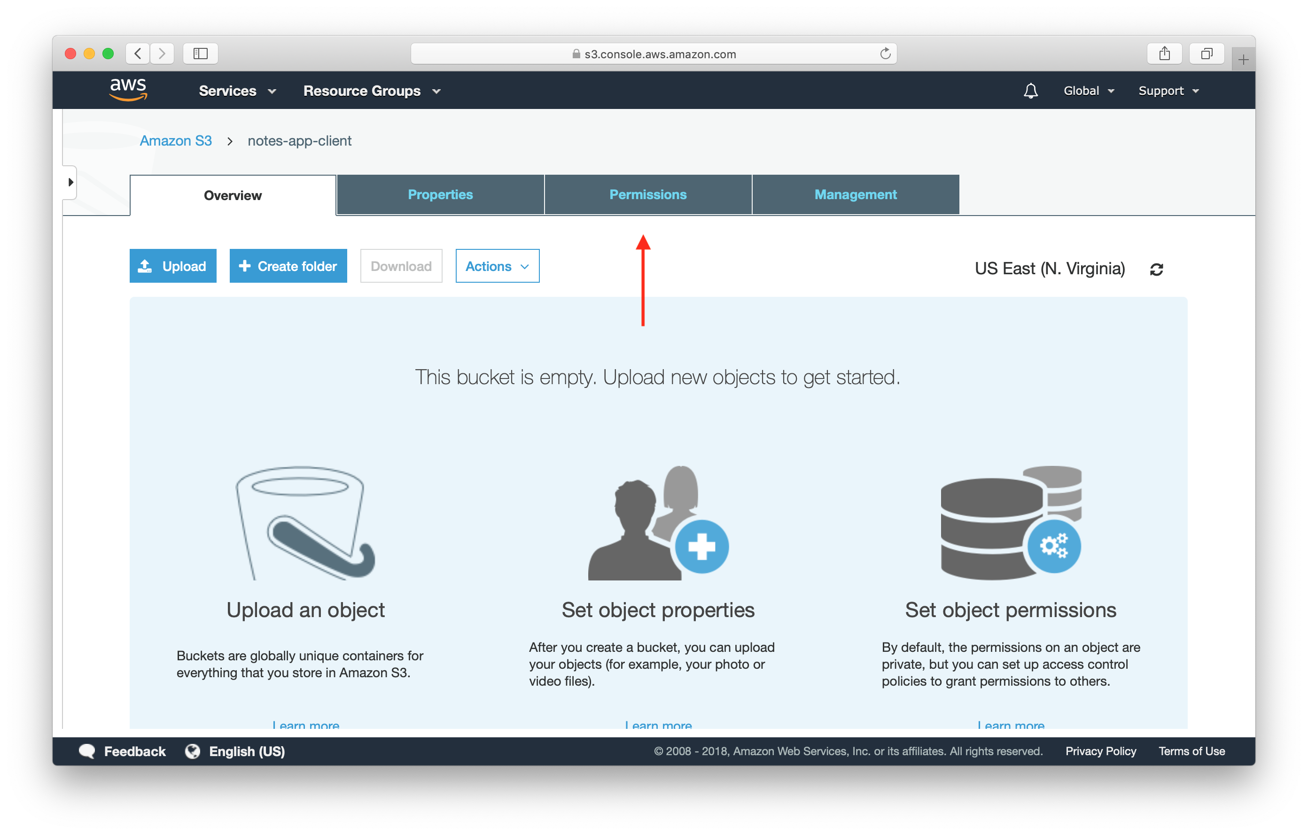1308x835 pixels.
Task: Switch to the Permissions tab
Action: (x=648, y=194)
